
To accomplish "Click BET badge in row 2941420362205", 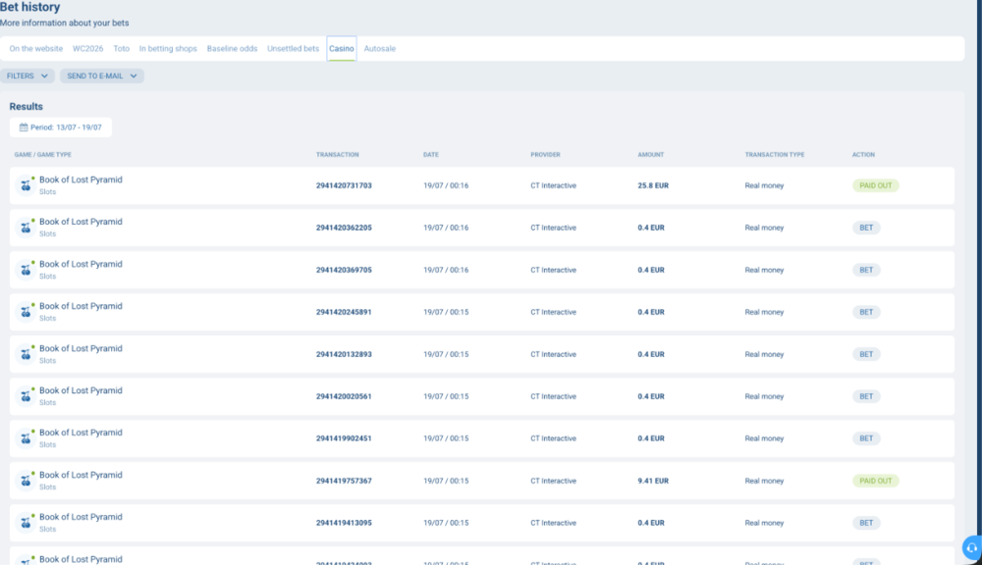I will click(866, 228).
